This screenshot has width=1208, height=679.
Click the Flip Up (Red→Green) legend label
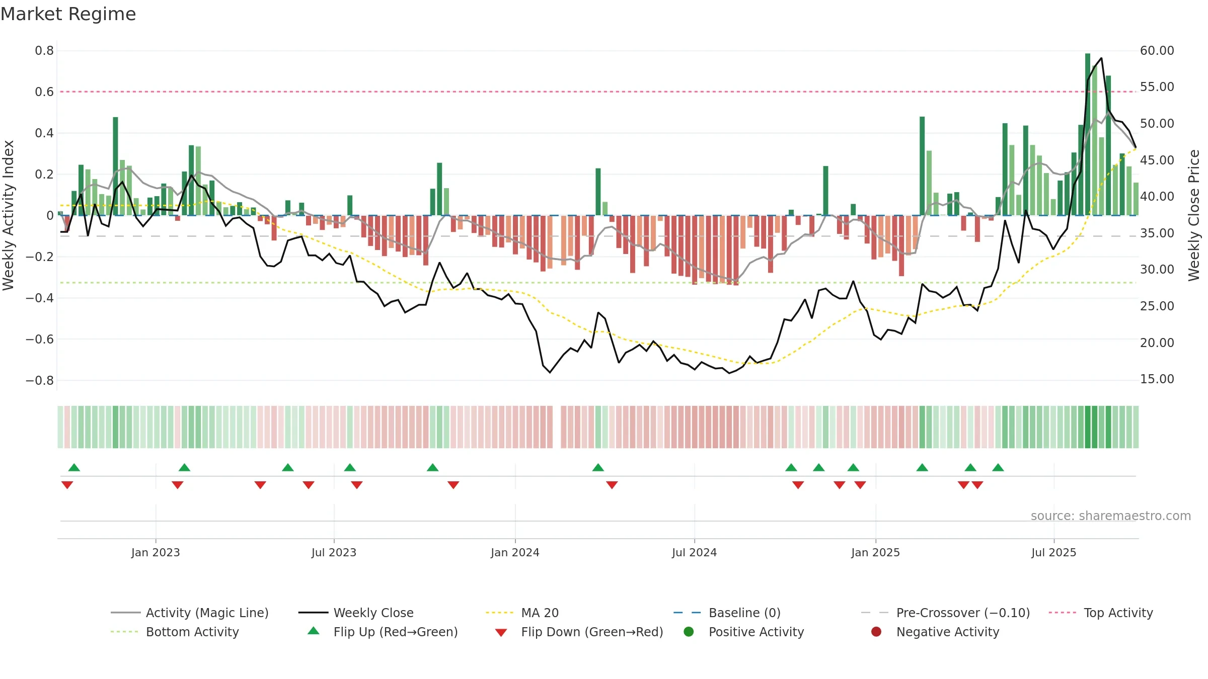396,632
